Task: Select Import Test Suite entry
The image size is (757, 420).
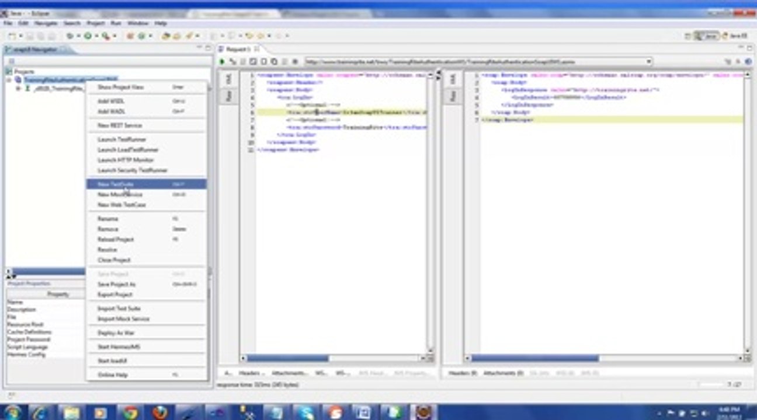Action: pyautogui.click(x=146, y=309)
